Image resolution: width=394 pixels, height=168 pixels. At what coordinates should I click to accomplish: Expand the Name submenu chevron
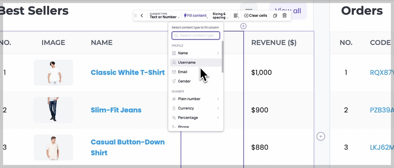pos(218,53)
